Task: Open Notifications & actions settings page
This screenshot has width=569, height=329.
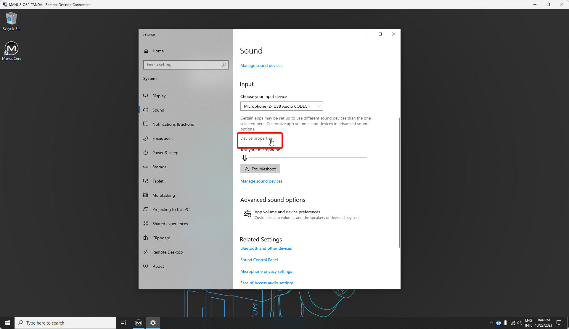Action: pos(173,124)
